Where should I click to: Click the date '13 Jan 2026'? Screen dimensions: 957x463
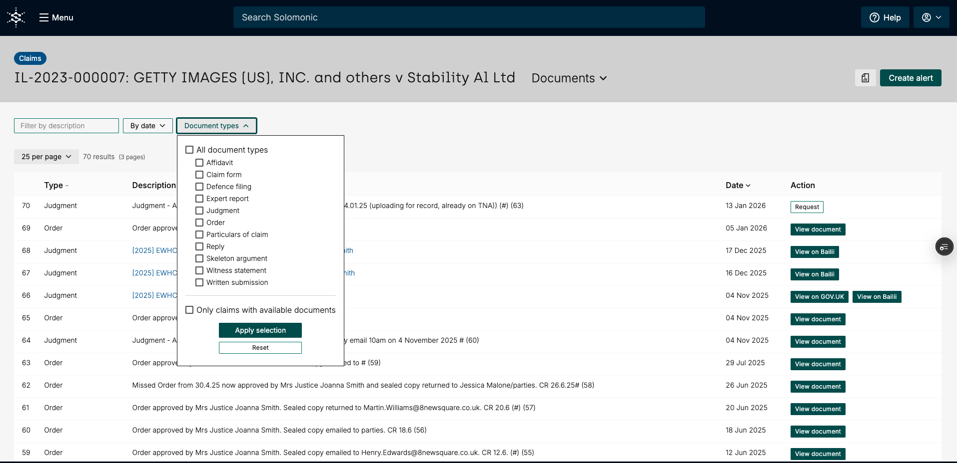click(746, 206)
